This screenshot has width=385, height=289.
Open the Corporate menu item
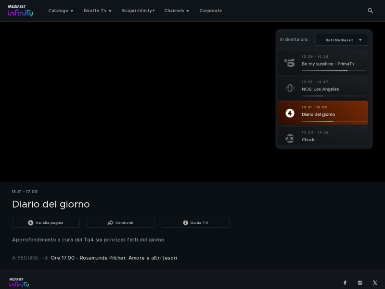click(x=211, y=11)
